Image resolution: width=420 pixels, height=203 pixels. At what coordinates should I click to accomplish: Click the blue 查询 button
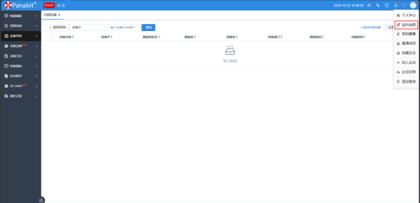[x=149, y=28]
